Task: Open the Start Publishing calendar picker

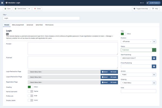Action: coord(154,58)
